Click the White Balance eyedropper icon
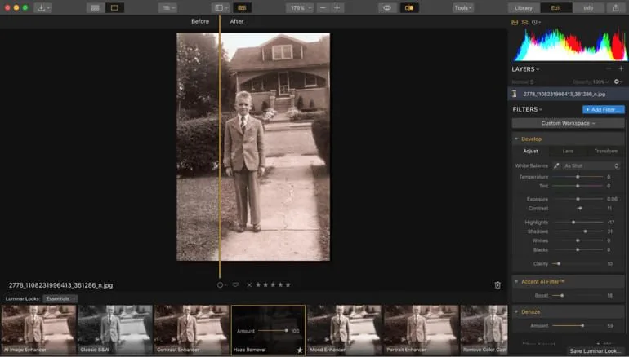This screenshot has height=357, width=629. 556,165
